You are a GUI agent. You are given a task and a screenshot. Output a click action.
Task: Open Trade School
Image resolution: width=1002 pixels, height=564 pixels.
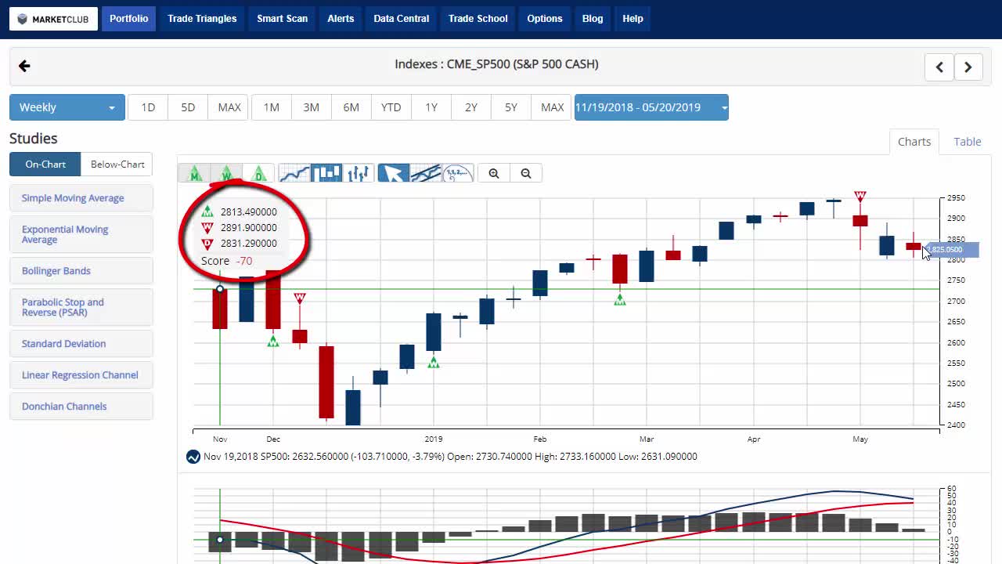click(478, 19)
